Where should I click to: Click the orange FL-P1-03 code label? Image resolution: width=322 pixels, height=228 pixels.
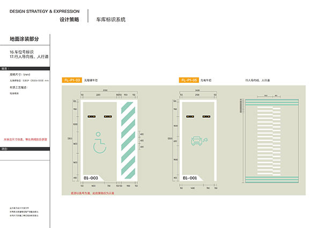point(72,80)
